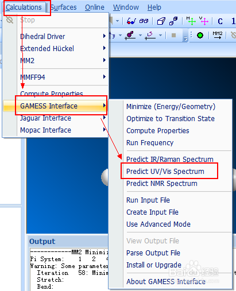Expand MMFF94 submenu

point(104,77)
